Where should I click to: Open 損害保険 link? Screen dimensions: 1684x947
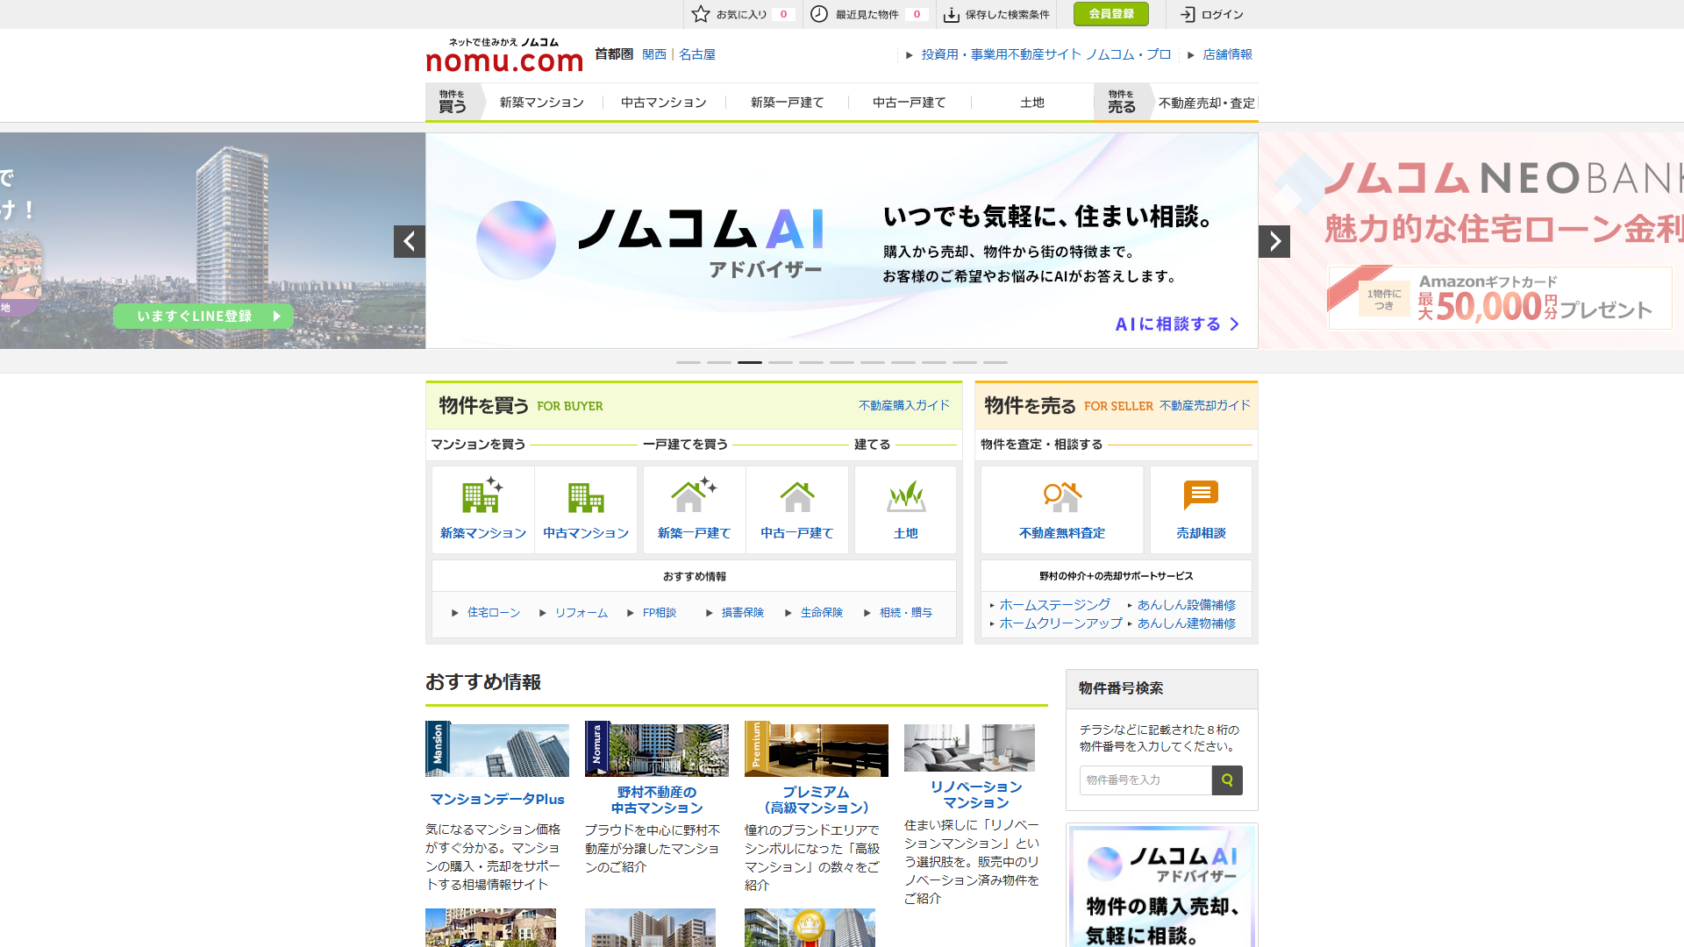(x=743, y=613)
